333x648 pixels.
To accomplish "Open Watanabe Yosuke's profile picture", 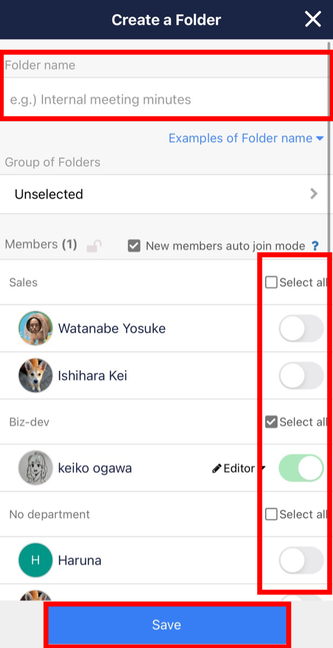I will coord(35,328).
